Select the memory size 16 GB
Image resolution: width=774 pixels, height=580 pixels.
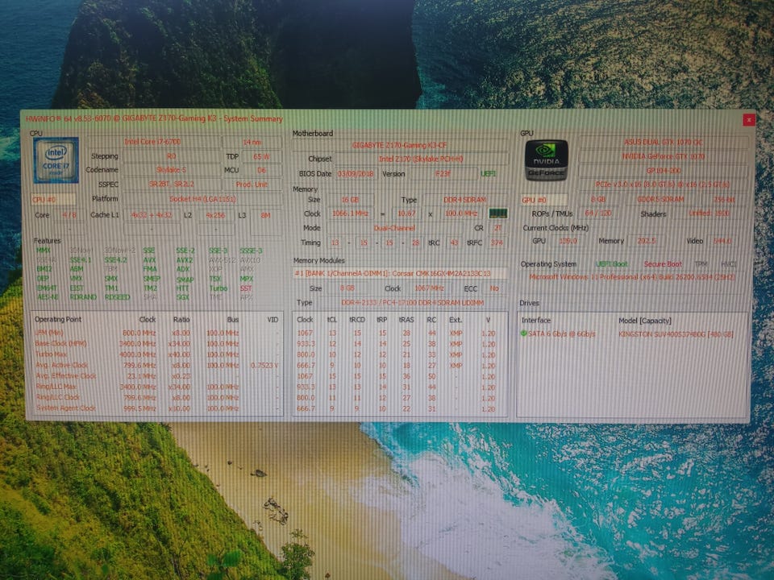tap(350, 200)
